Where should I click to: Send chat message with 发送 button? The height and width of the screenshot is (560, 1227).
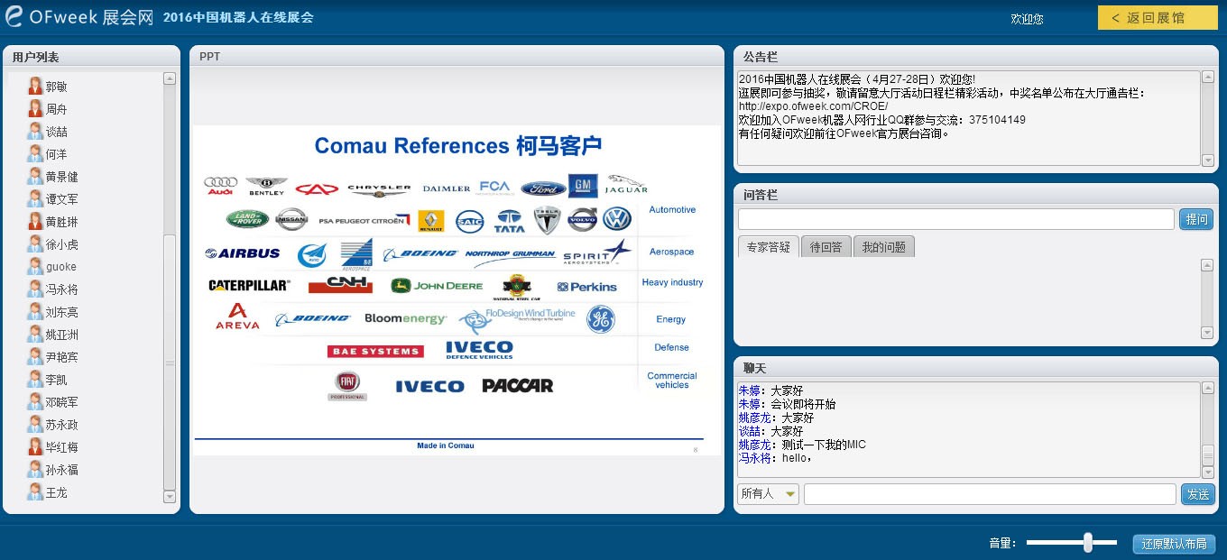(x=1198, y=494)
